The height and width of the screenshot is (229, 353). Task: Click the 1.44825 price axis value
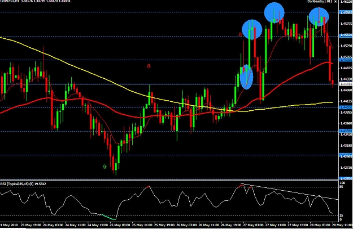click(346, 68)
